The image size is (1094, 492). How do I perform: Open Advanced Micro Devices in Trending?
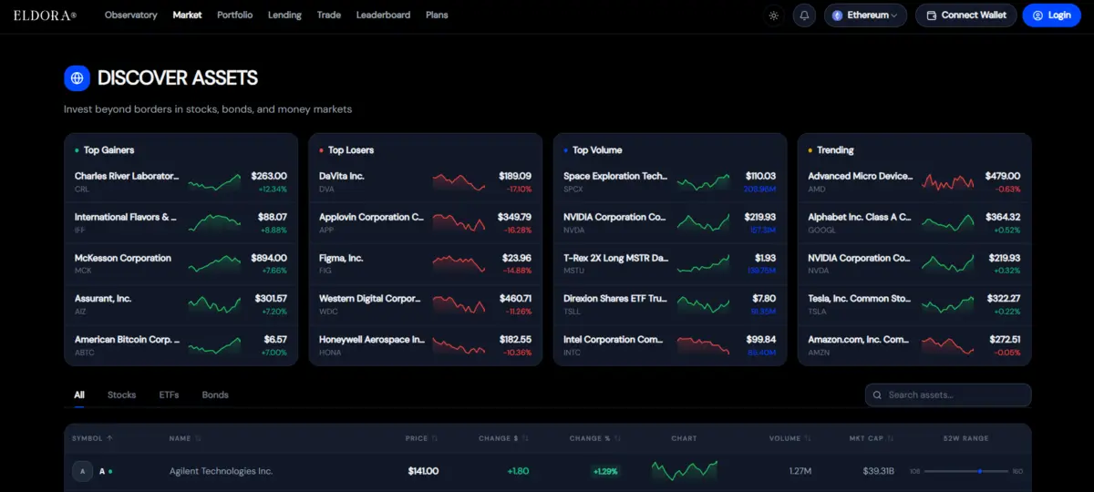(914, 182)
